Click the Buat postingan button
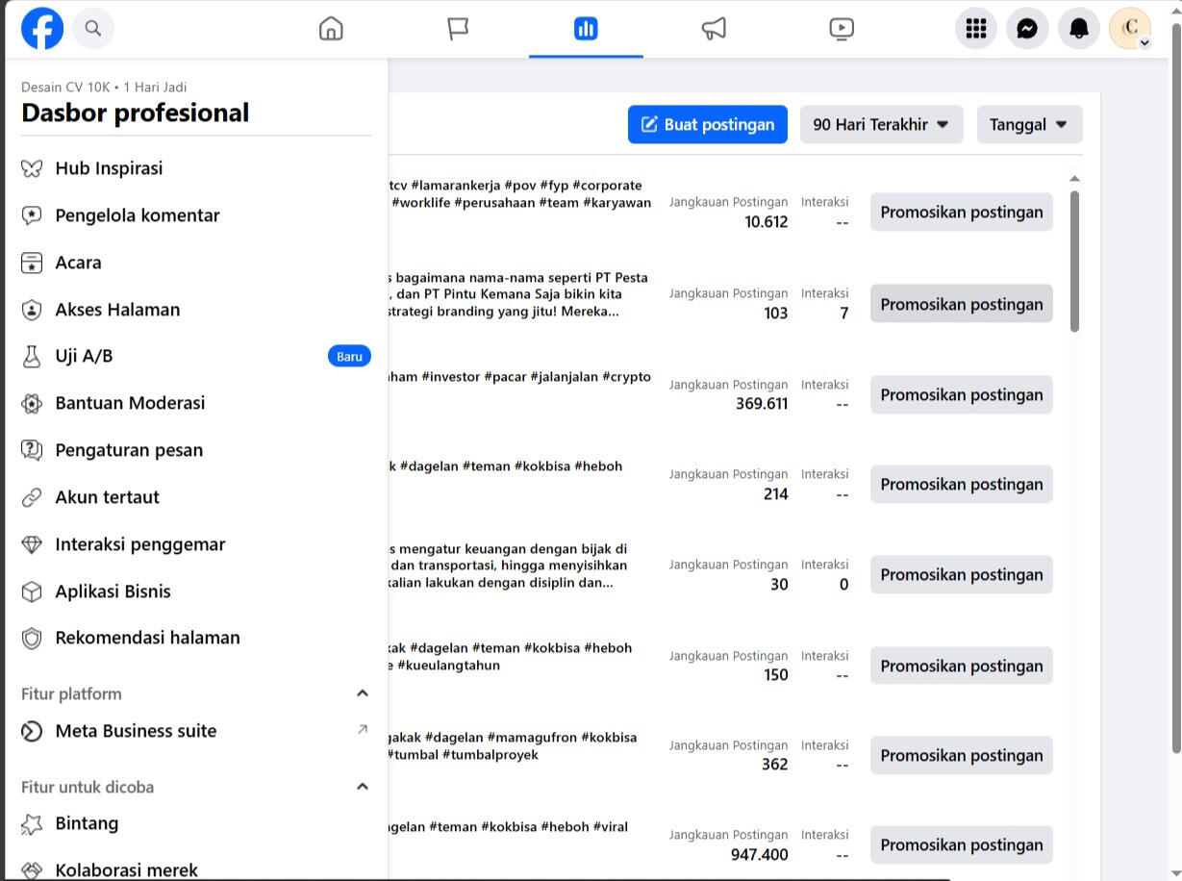Screen dimensions: 1182x881 point(707,124)
